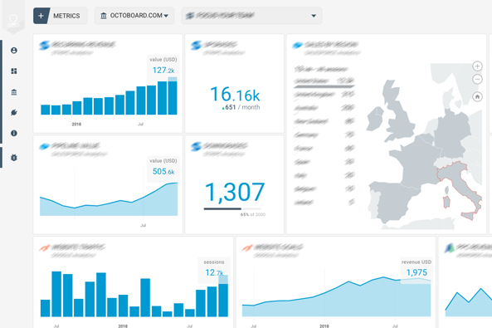Open the connections plug sidebar icon
Viewport: 492px width, 328px height.
(14, 112)
